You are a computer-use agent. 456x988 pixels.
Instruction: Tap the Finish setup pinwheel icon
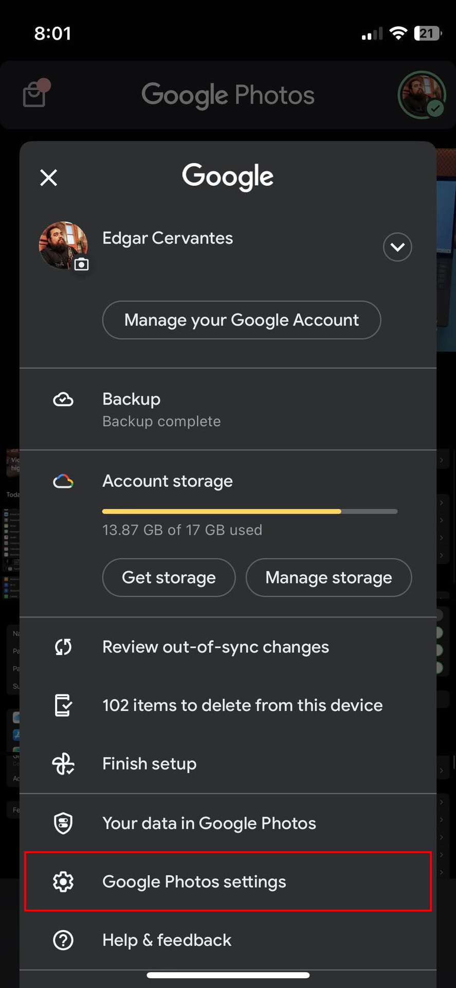click(x=63, y=764)
